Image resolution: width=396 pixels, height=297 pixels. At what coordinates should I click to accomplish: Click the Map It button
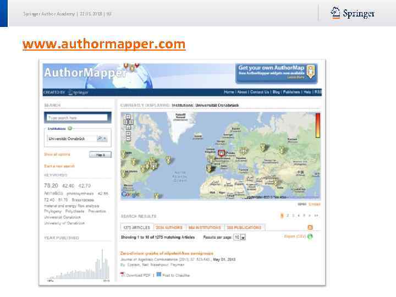(100, 155)
